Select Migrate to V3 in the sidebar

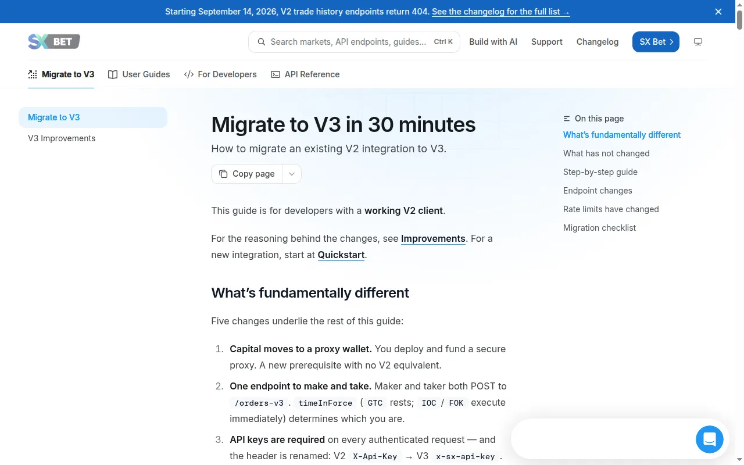(93, 117)
